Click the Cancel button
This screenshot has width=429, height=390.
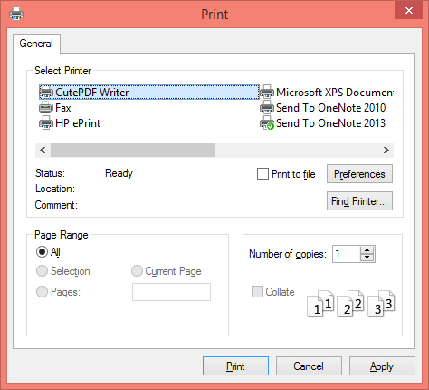[309, 366]
